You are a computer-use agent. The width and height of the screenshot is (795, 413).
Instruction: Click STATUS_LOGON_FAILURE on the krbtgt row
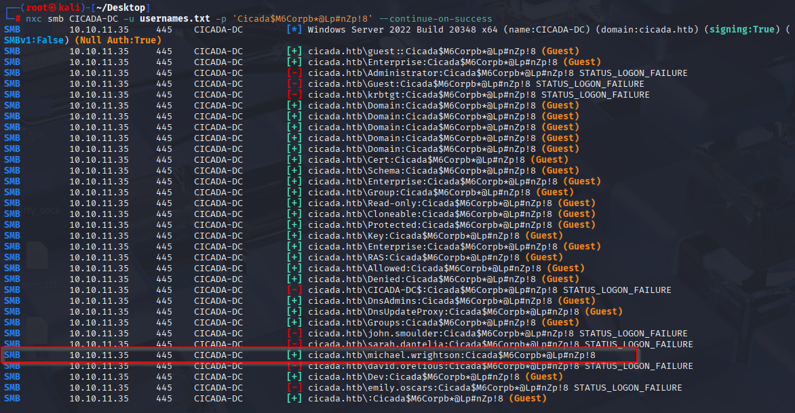pos(596,95)
